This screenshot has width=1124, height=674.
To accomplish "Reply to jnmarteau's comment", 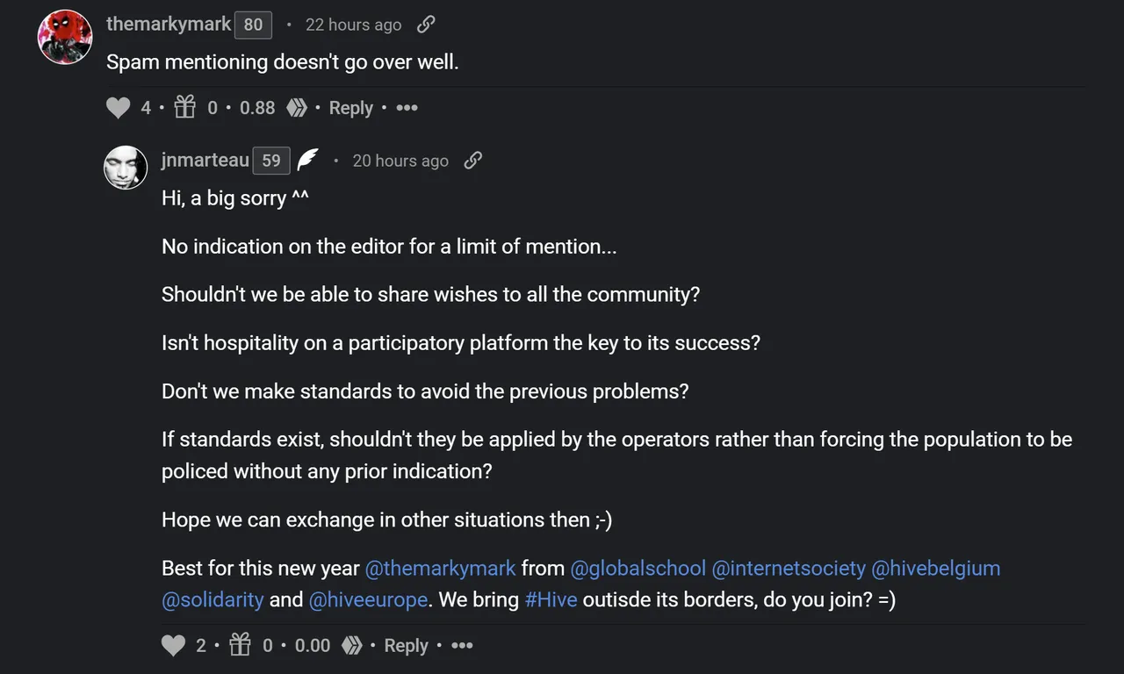I will click(407, 646).
